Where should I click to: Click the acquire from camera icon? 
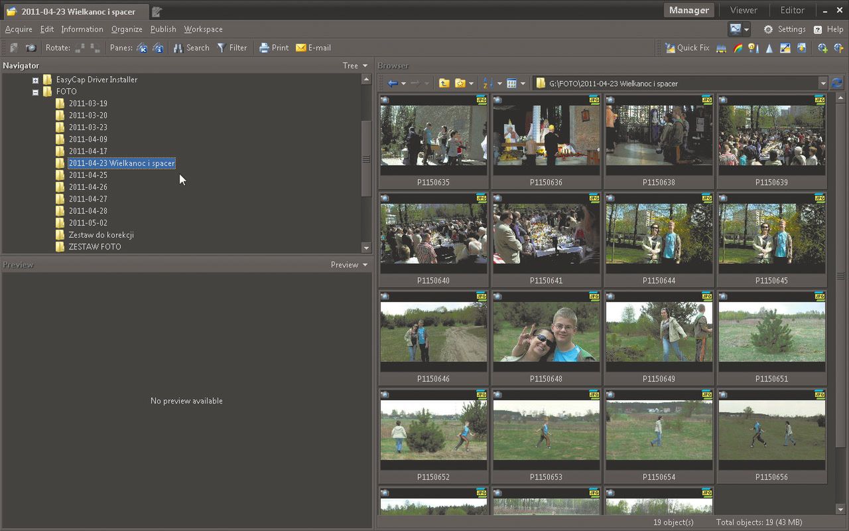[x=31, y=48]
